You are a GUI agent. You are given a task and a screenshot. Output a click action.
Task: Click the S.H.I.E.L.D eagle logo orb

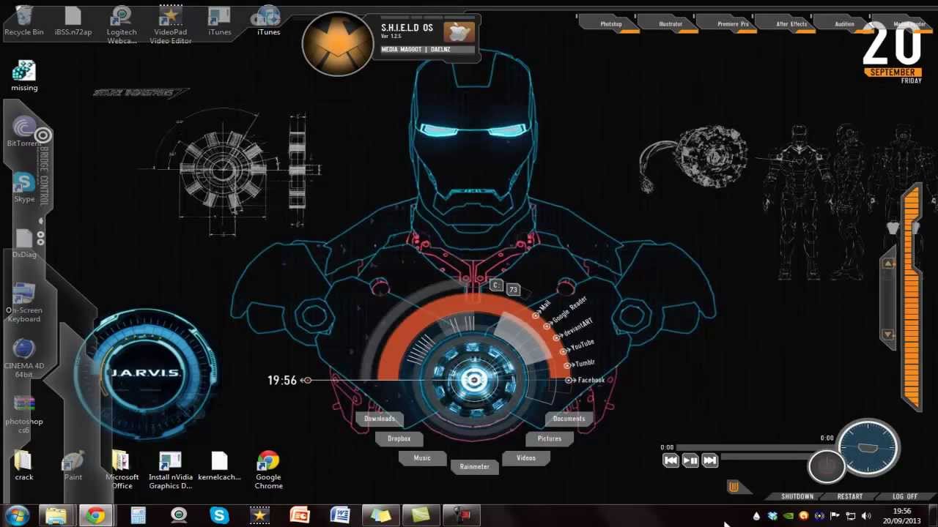coord(338,44)
